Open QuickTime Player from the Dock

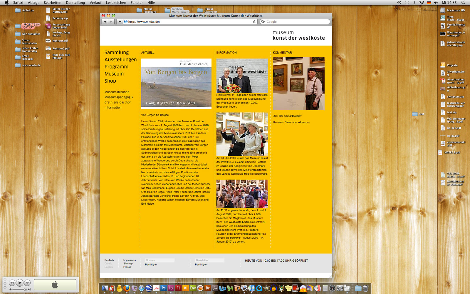(x=259, y=288)
